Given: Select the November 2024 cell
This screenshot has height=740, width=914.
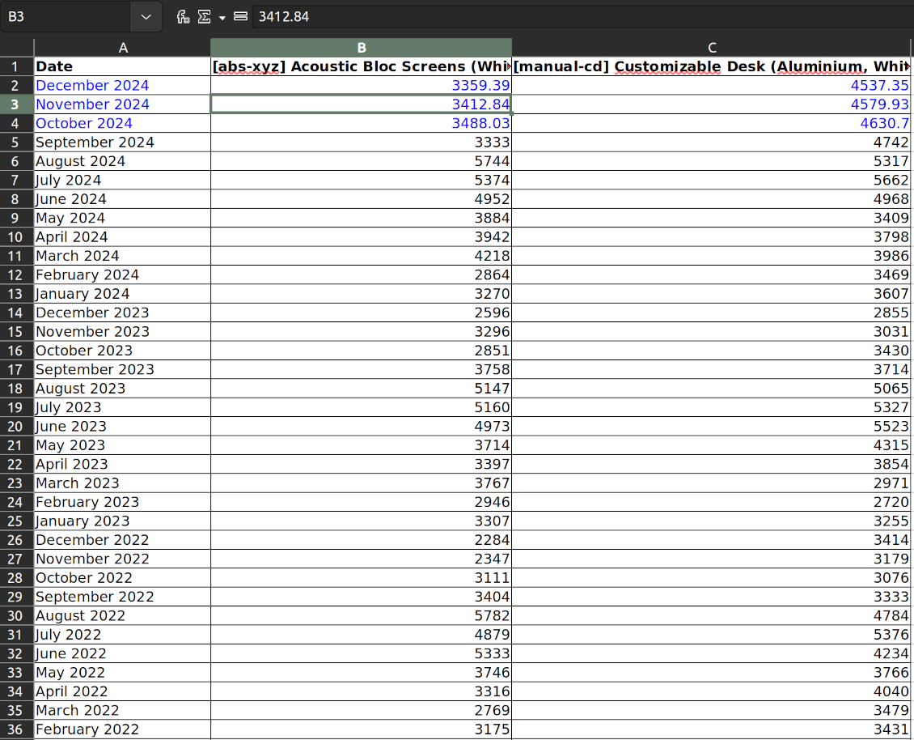Looking at the screenshot, I should point(122,104).
